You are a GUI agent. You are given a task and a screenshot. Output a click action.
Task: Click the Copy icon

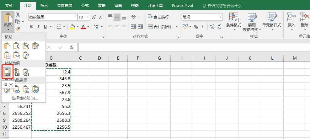(18, 21)
